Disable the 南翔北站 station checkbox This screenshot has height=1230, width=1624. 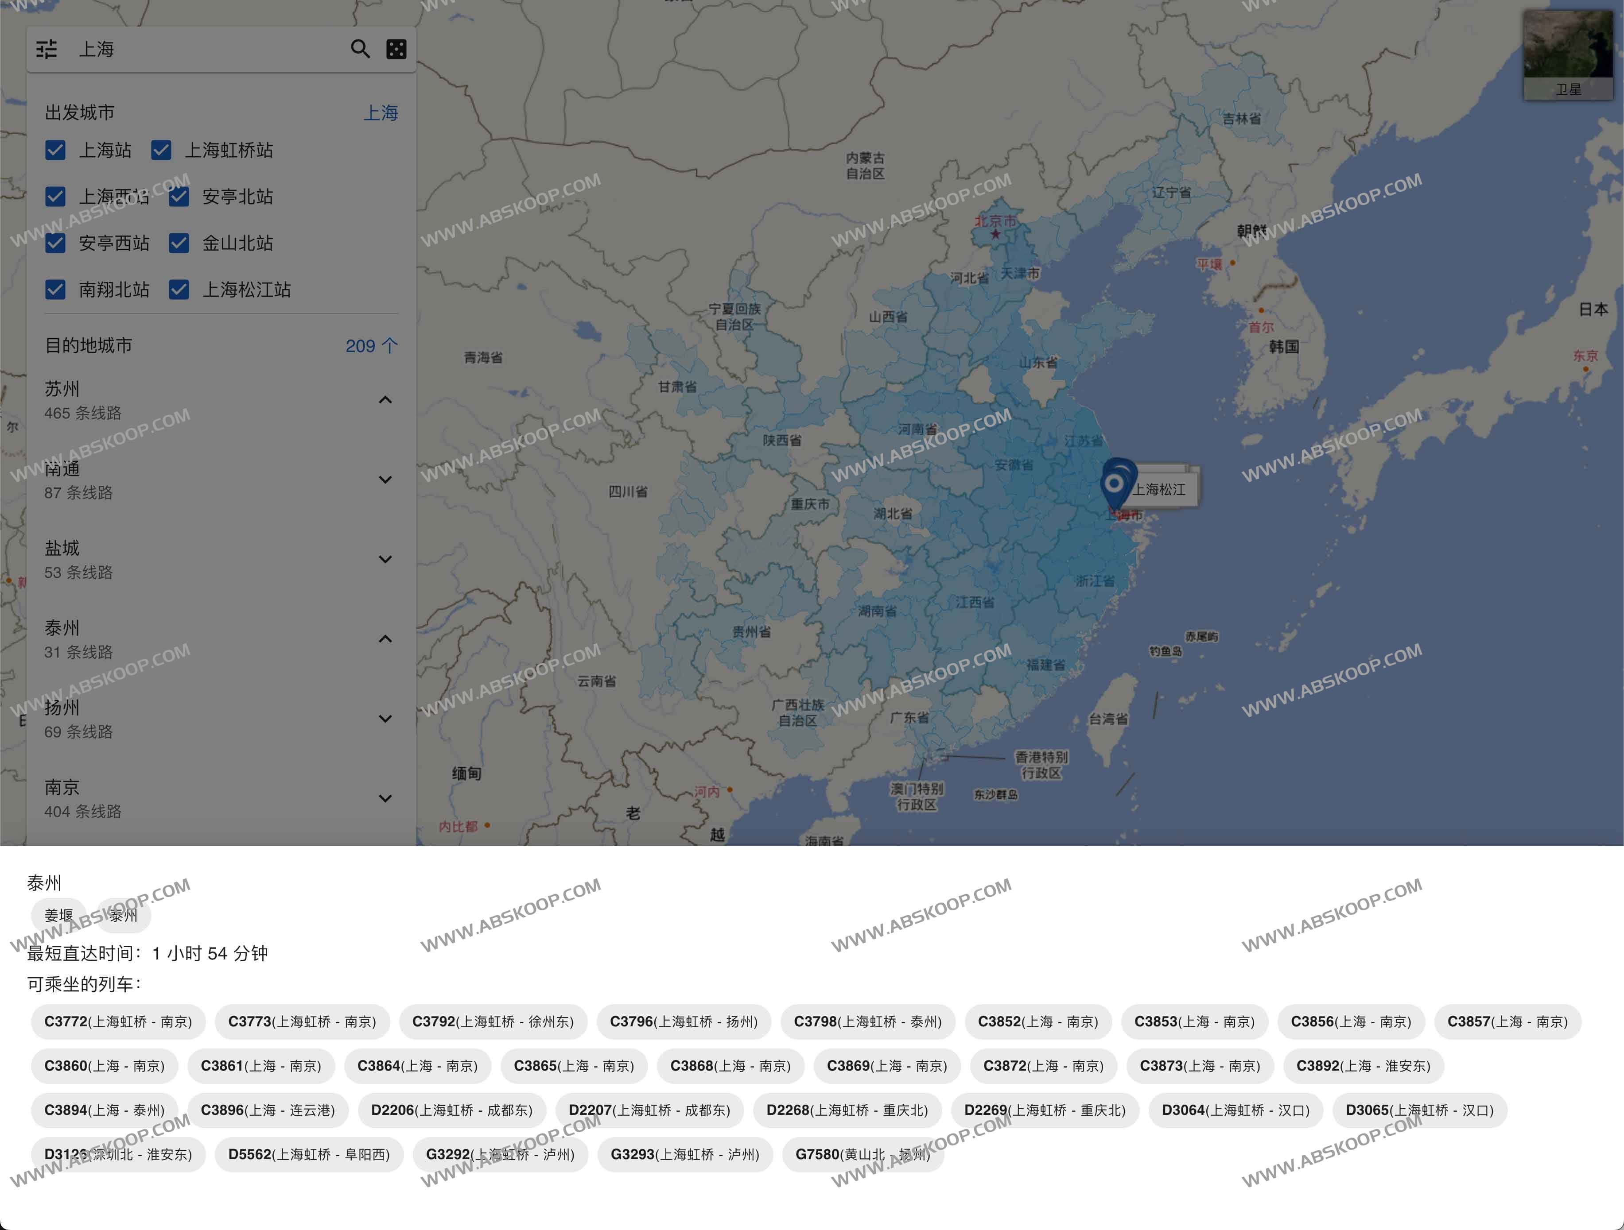coord(55,289)
